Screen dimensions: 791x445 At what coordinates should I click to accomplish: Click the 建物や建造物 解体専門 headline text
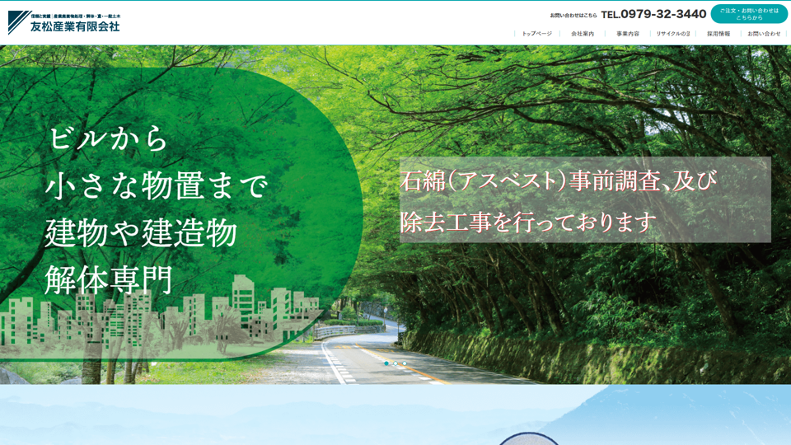(140, 255)
